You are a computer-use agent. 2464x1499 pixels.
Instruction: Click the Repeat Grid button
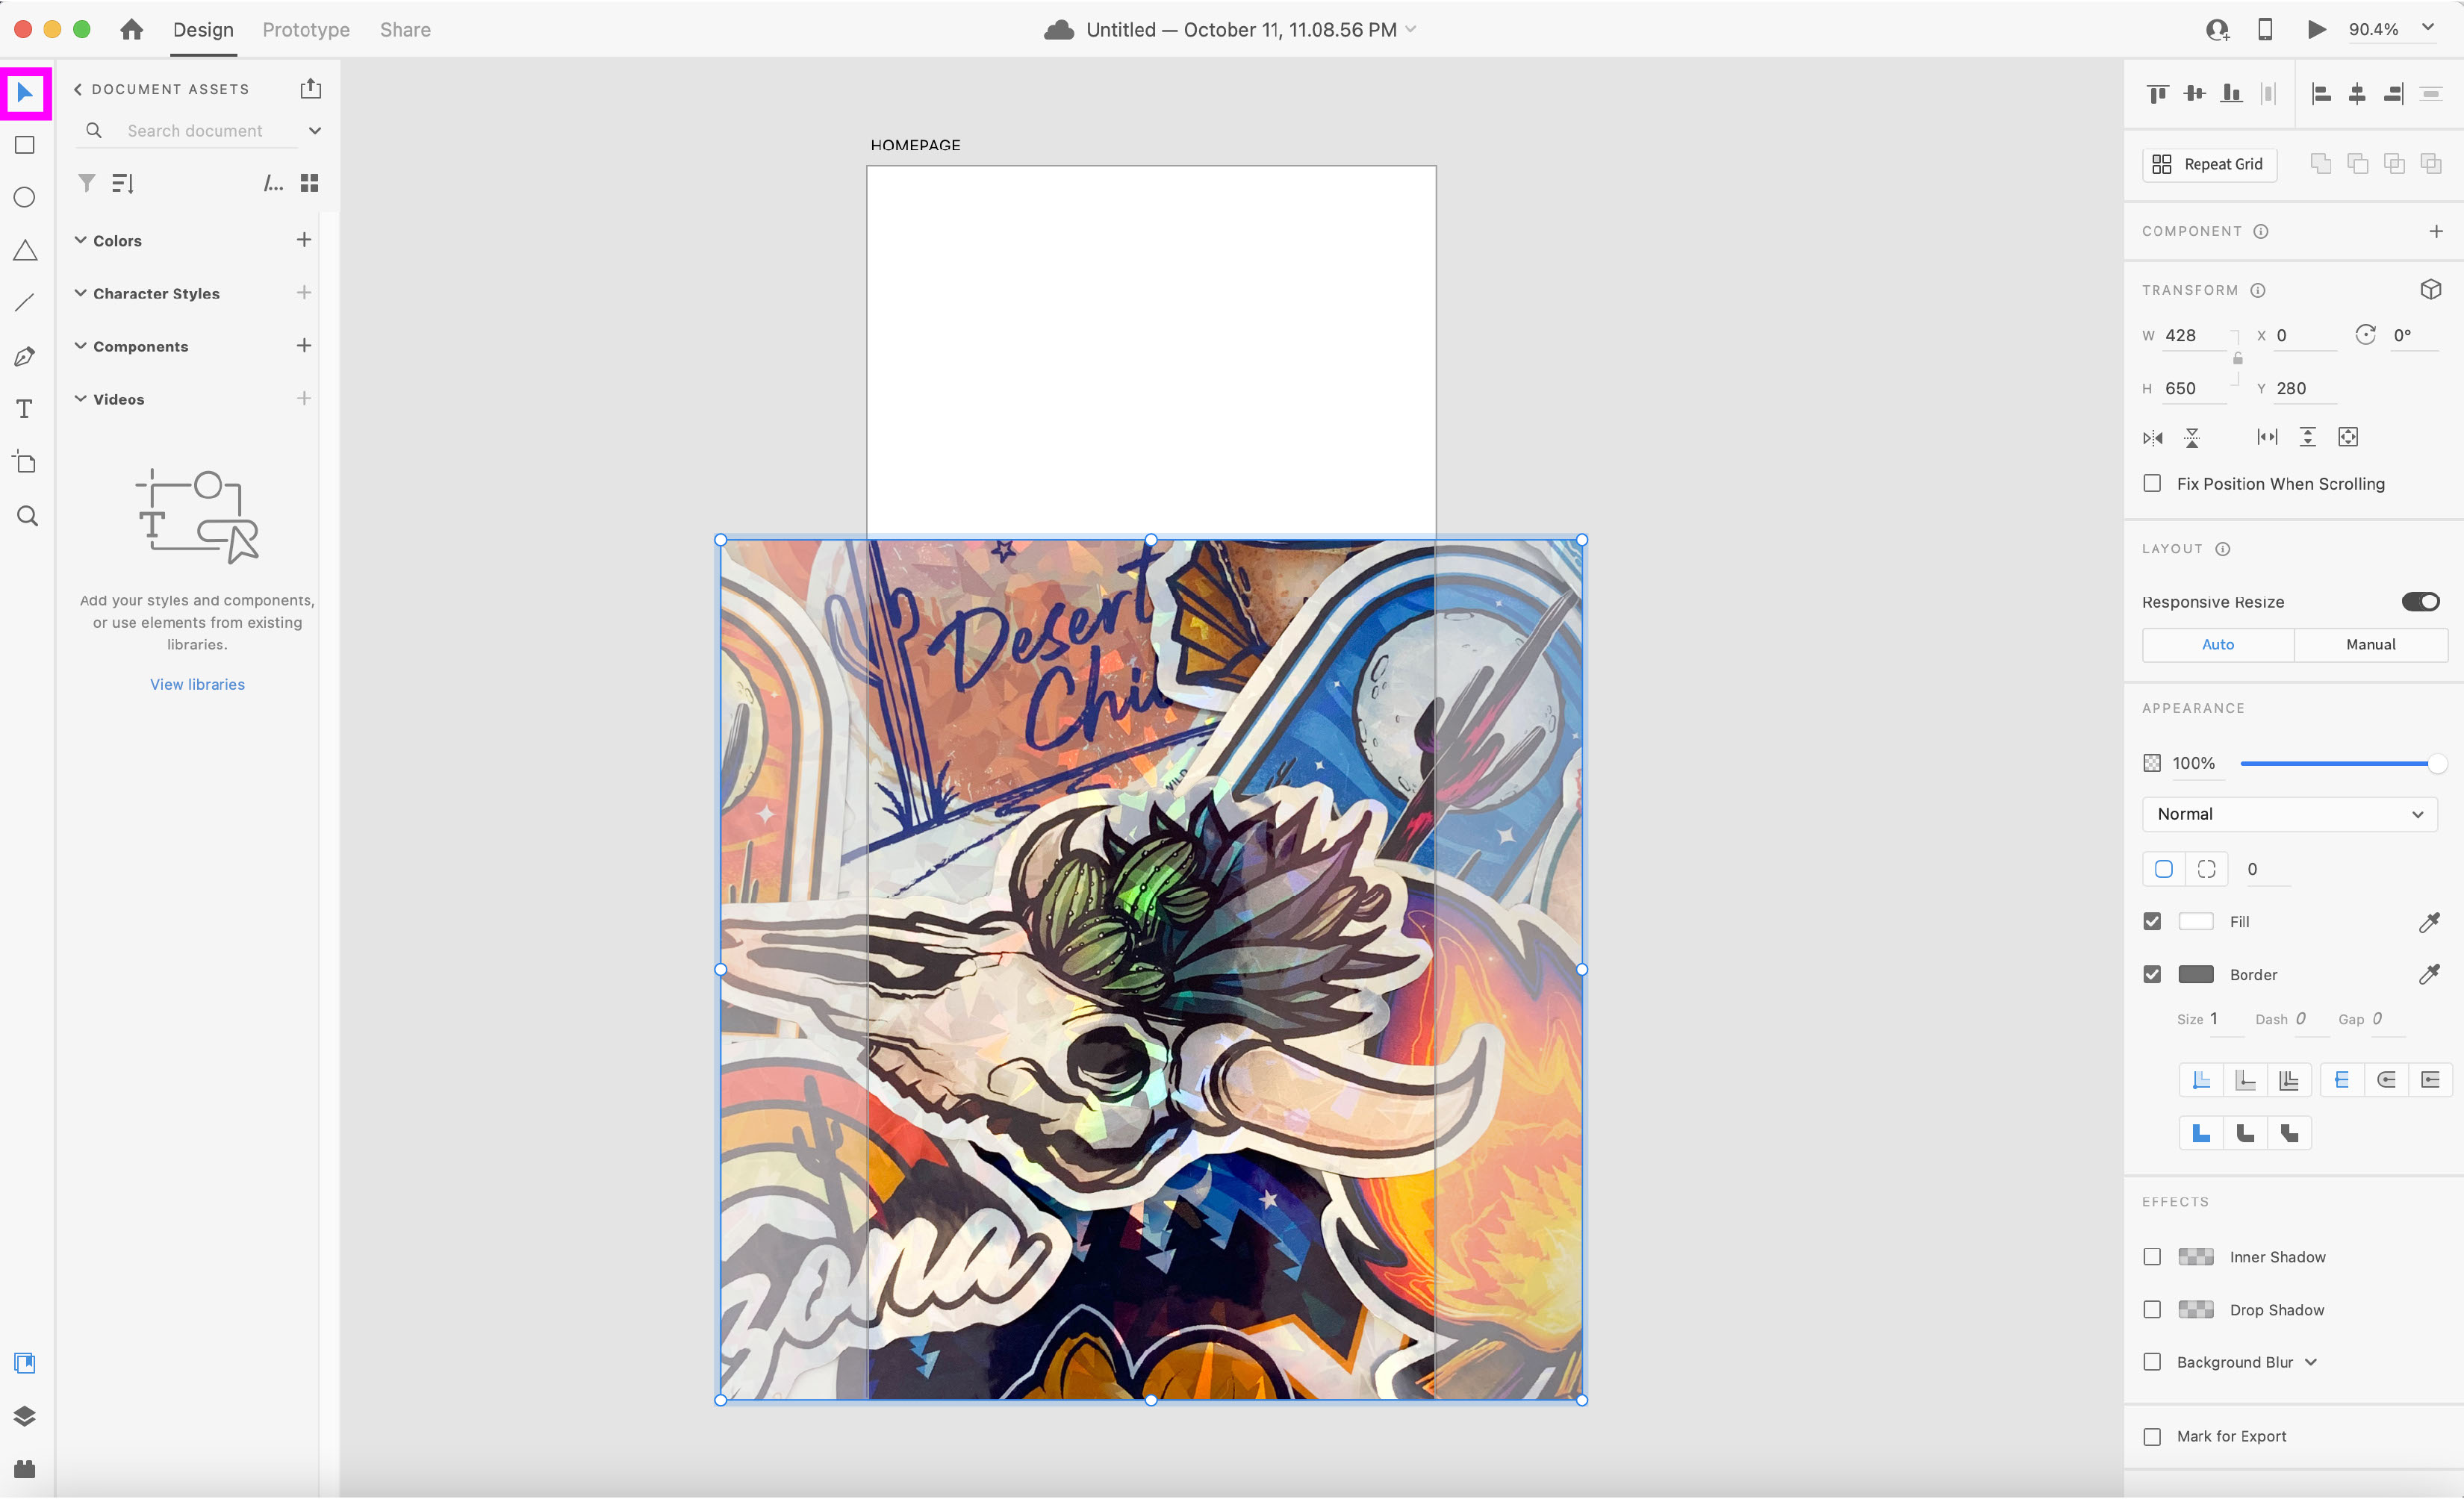(2210, 164)
